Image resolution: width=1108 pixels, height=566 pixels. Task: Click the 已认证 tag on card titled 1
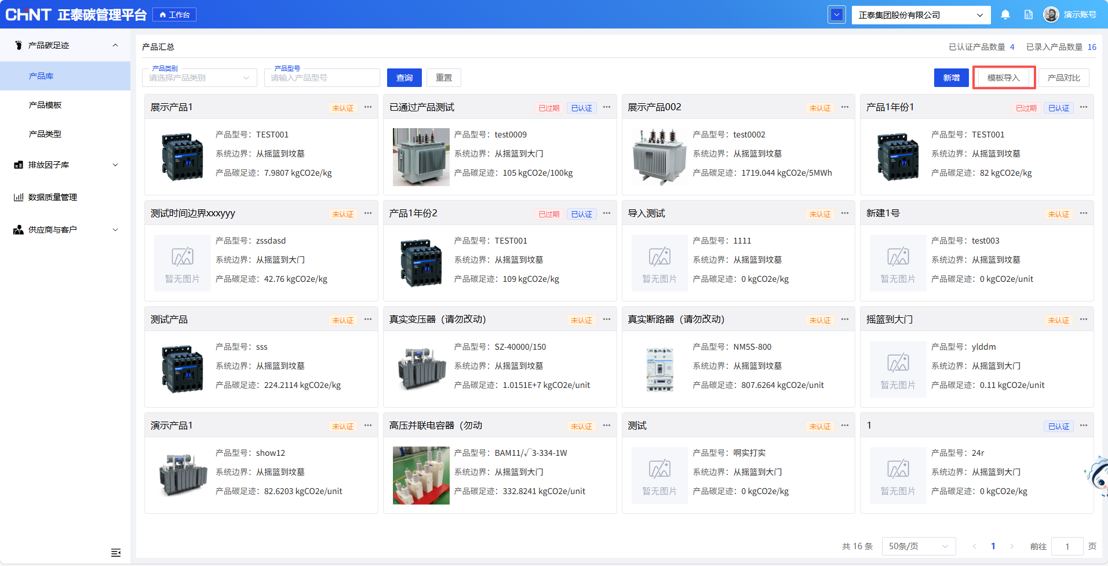(x=1059, y=426)
